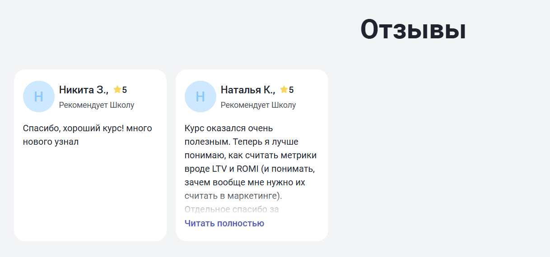Click Наталья К. avatar circle
Viewport: 550px width, 257px height.
pyautogui.click(x=200, y=96)
